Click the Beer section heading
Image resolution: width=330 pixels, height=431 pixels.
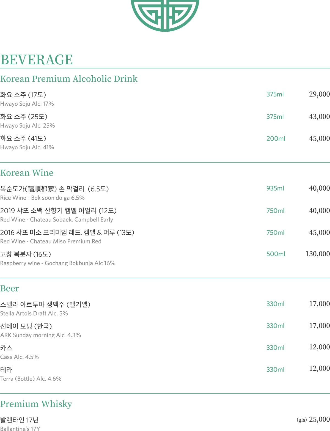click(10, 289)
